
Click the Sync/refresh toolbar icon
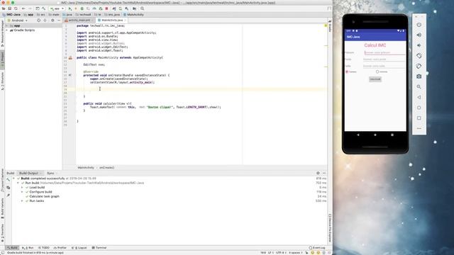(16, 8)
